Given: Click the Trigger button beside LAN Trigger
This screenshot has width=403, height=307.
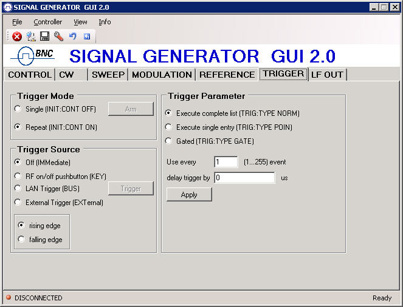Looking at the screenshot, I should coord(131,189).
